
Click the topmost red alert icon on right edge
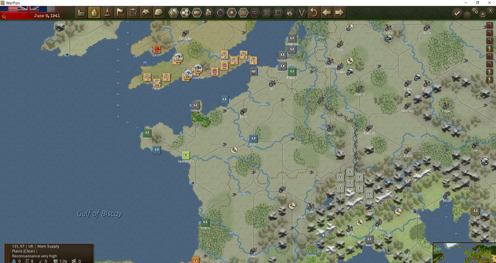[x=490, y=25]
